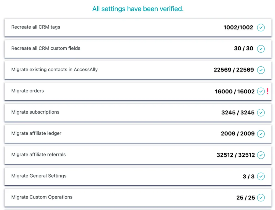Click the 2009 / 2009 affiliate ledger count
The height and width of the screenshot is (210, 275).
tap(238, 134)
